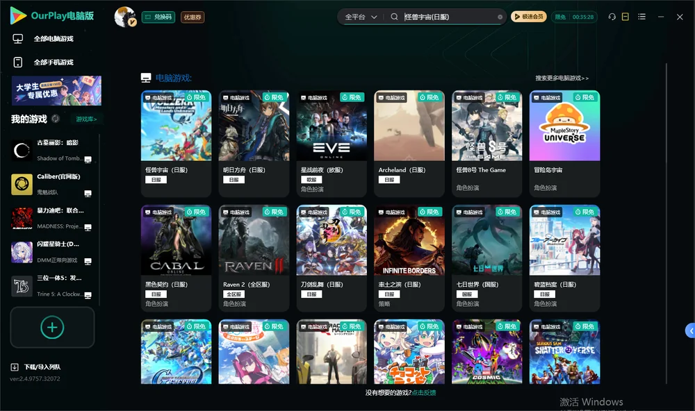Open 三位一体5 Trine 5 entry
Viewport: 695px width, 411px height.
tap(51, 286)
